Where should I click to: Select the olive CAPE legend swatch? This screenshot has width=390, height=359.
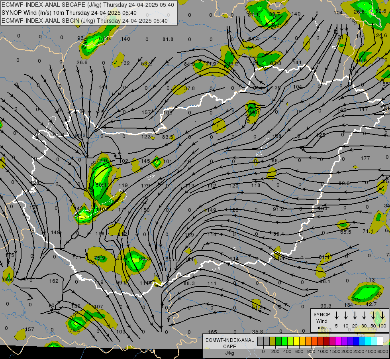[x=272, y=341]
